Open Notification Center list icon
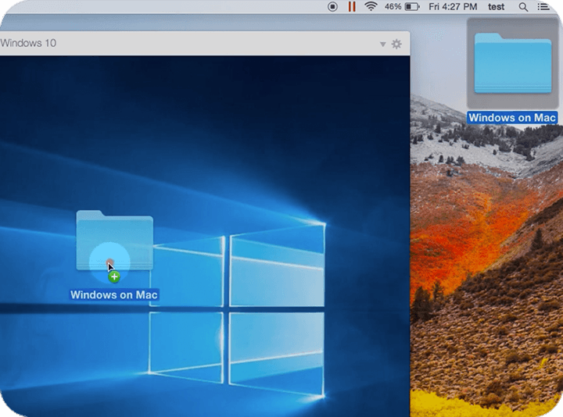 [x=543, y=7]
